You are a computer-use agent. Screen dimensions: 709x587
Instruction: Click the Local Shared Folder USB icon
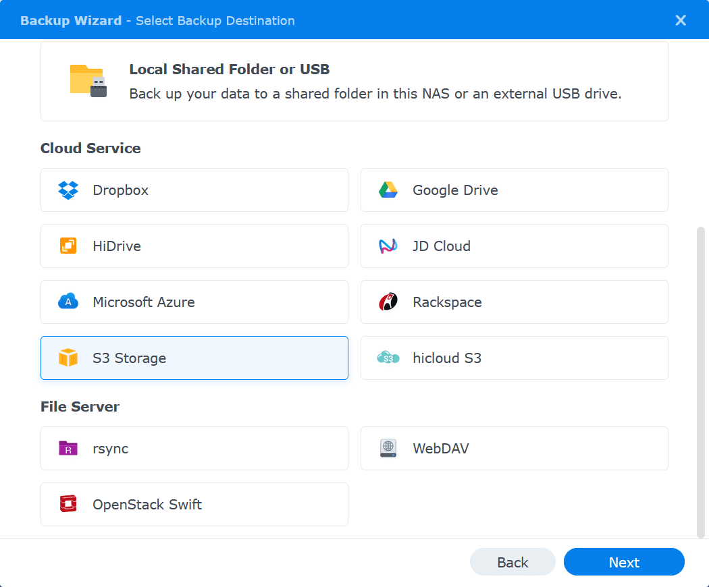[87, 80]
